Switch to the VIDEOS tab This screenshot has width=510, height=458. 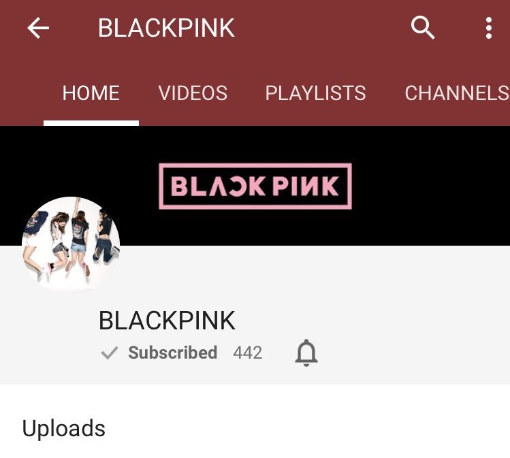(193, 93)
